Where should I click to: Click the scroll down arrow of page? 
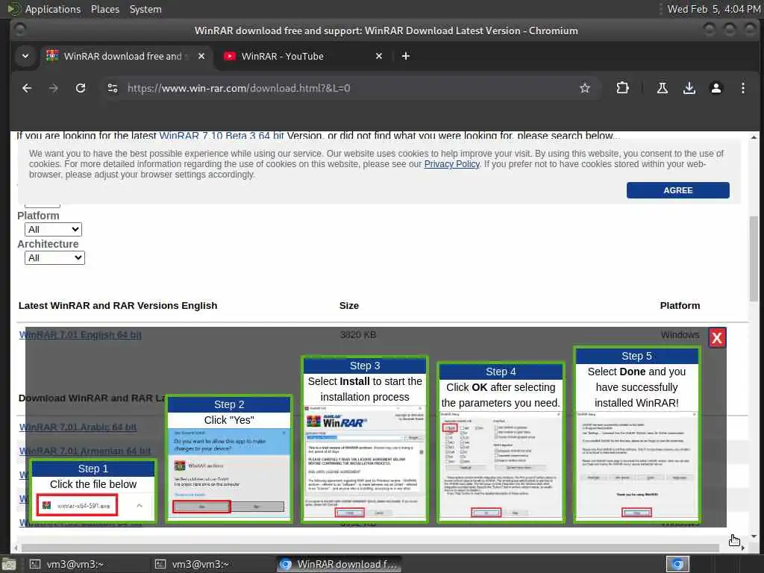click(x=754, y=536)
